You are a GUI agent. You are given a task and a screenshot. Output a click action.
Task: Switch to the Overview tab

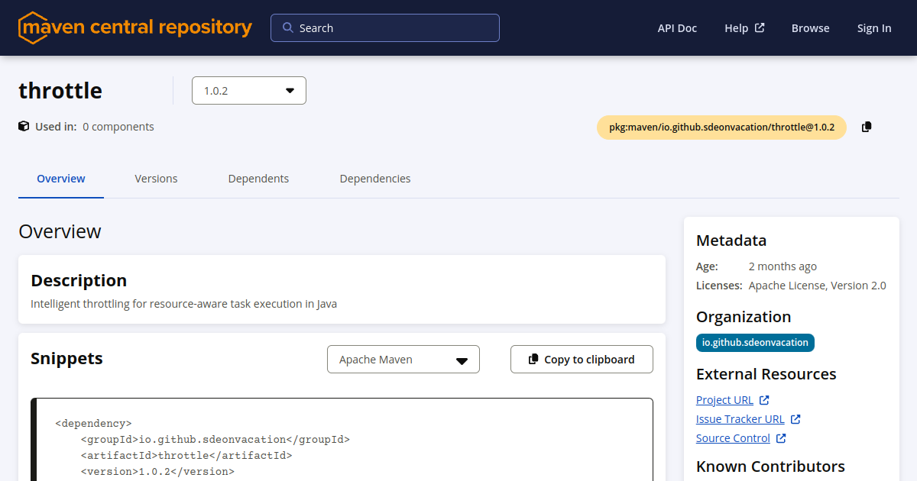61,179
